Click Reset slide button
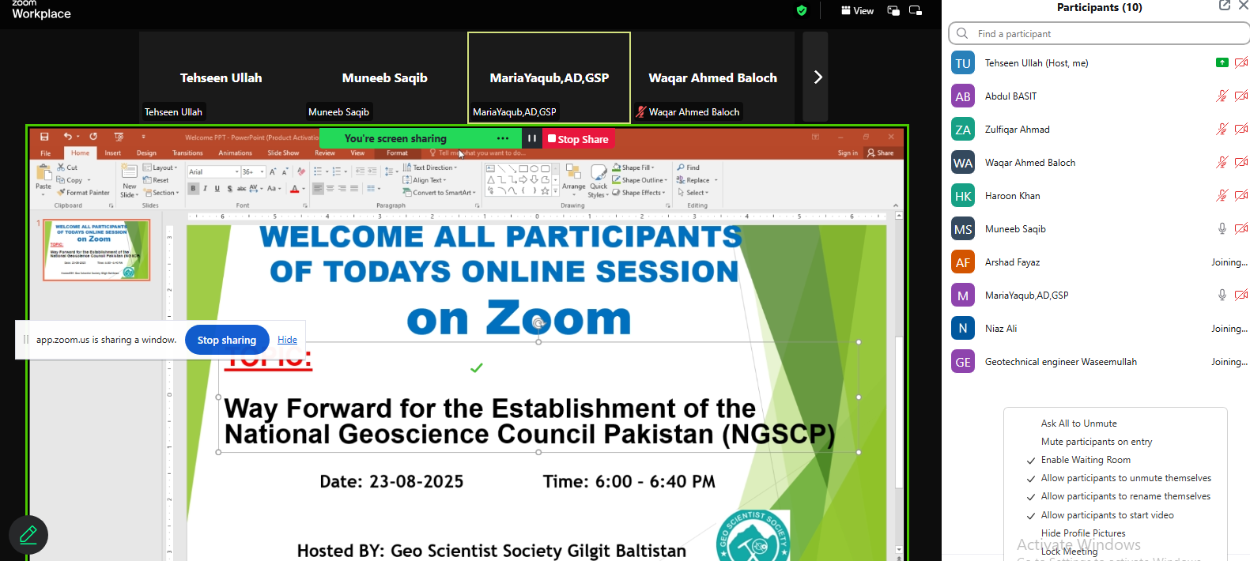Image resolution: width=1250 pixels, height=561 pixels. [x=156, y=180]
